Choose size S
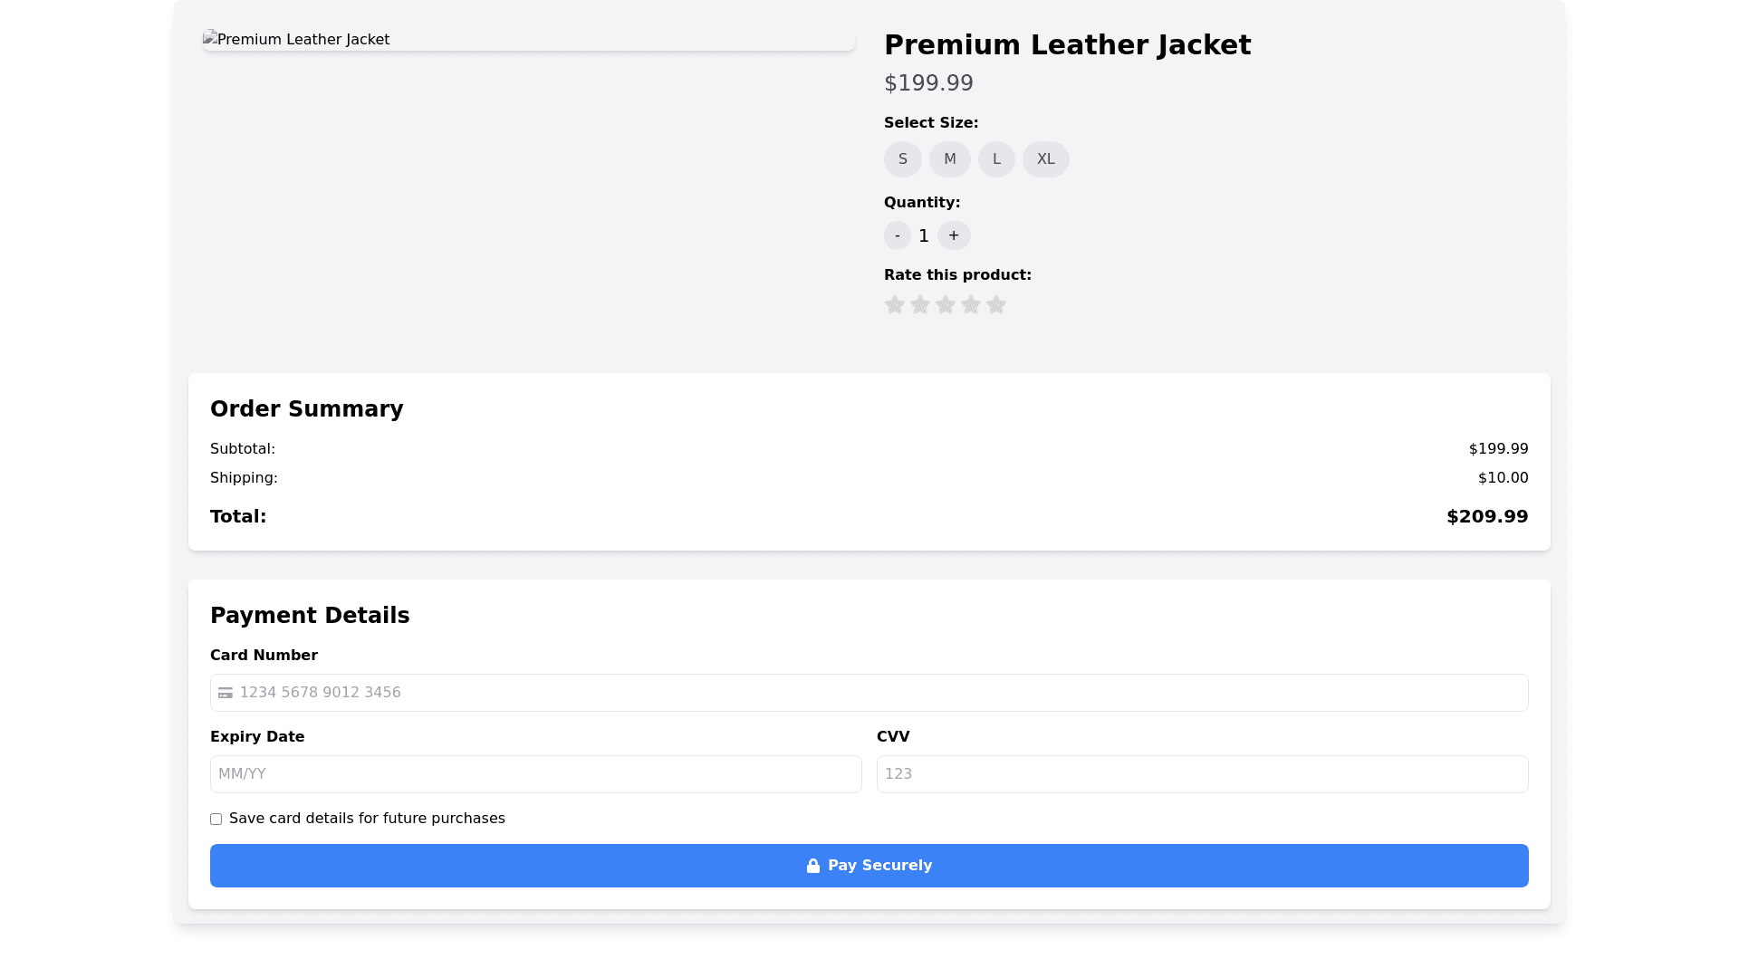The width and height of the screenshot is (1739, 978). (x=903, y=159)
